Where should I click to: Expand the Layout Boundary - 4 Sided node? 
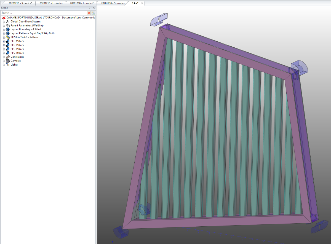4,29
